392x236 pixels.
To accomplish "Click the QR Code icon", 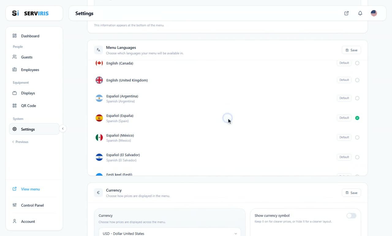I will [x=14, y=106].
